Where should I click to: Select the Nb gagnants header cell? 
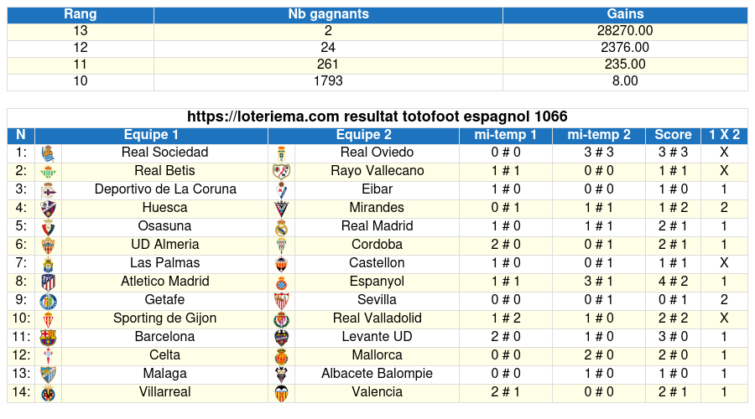[328, 14]
